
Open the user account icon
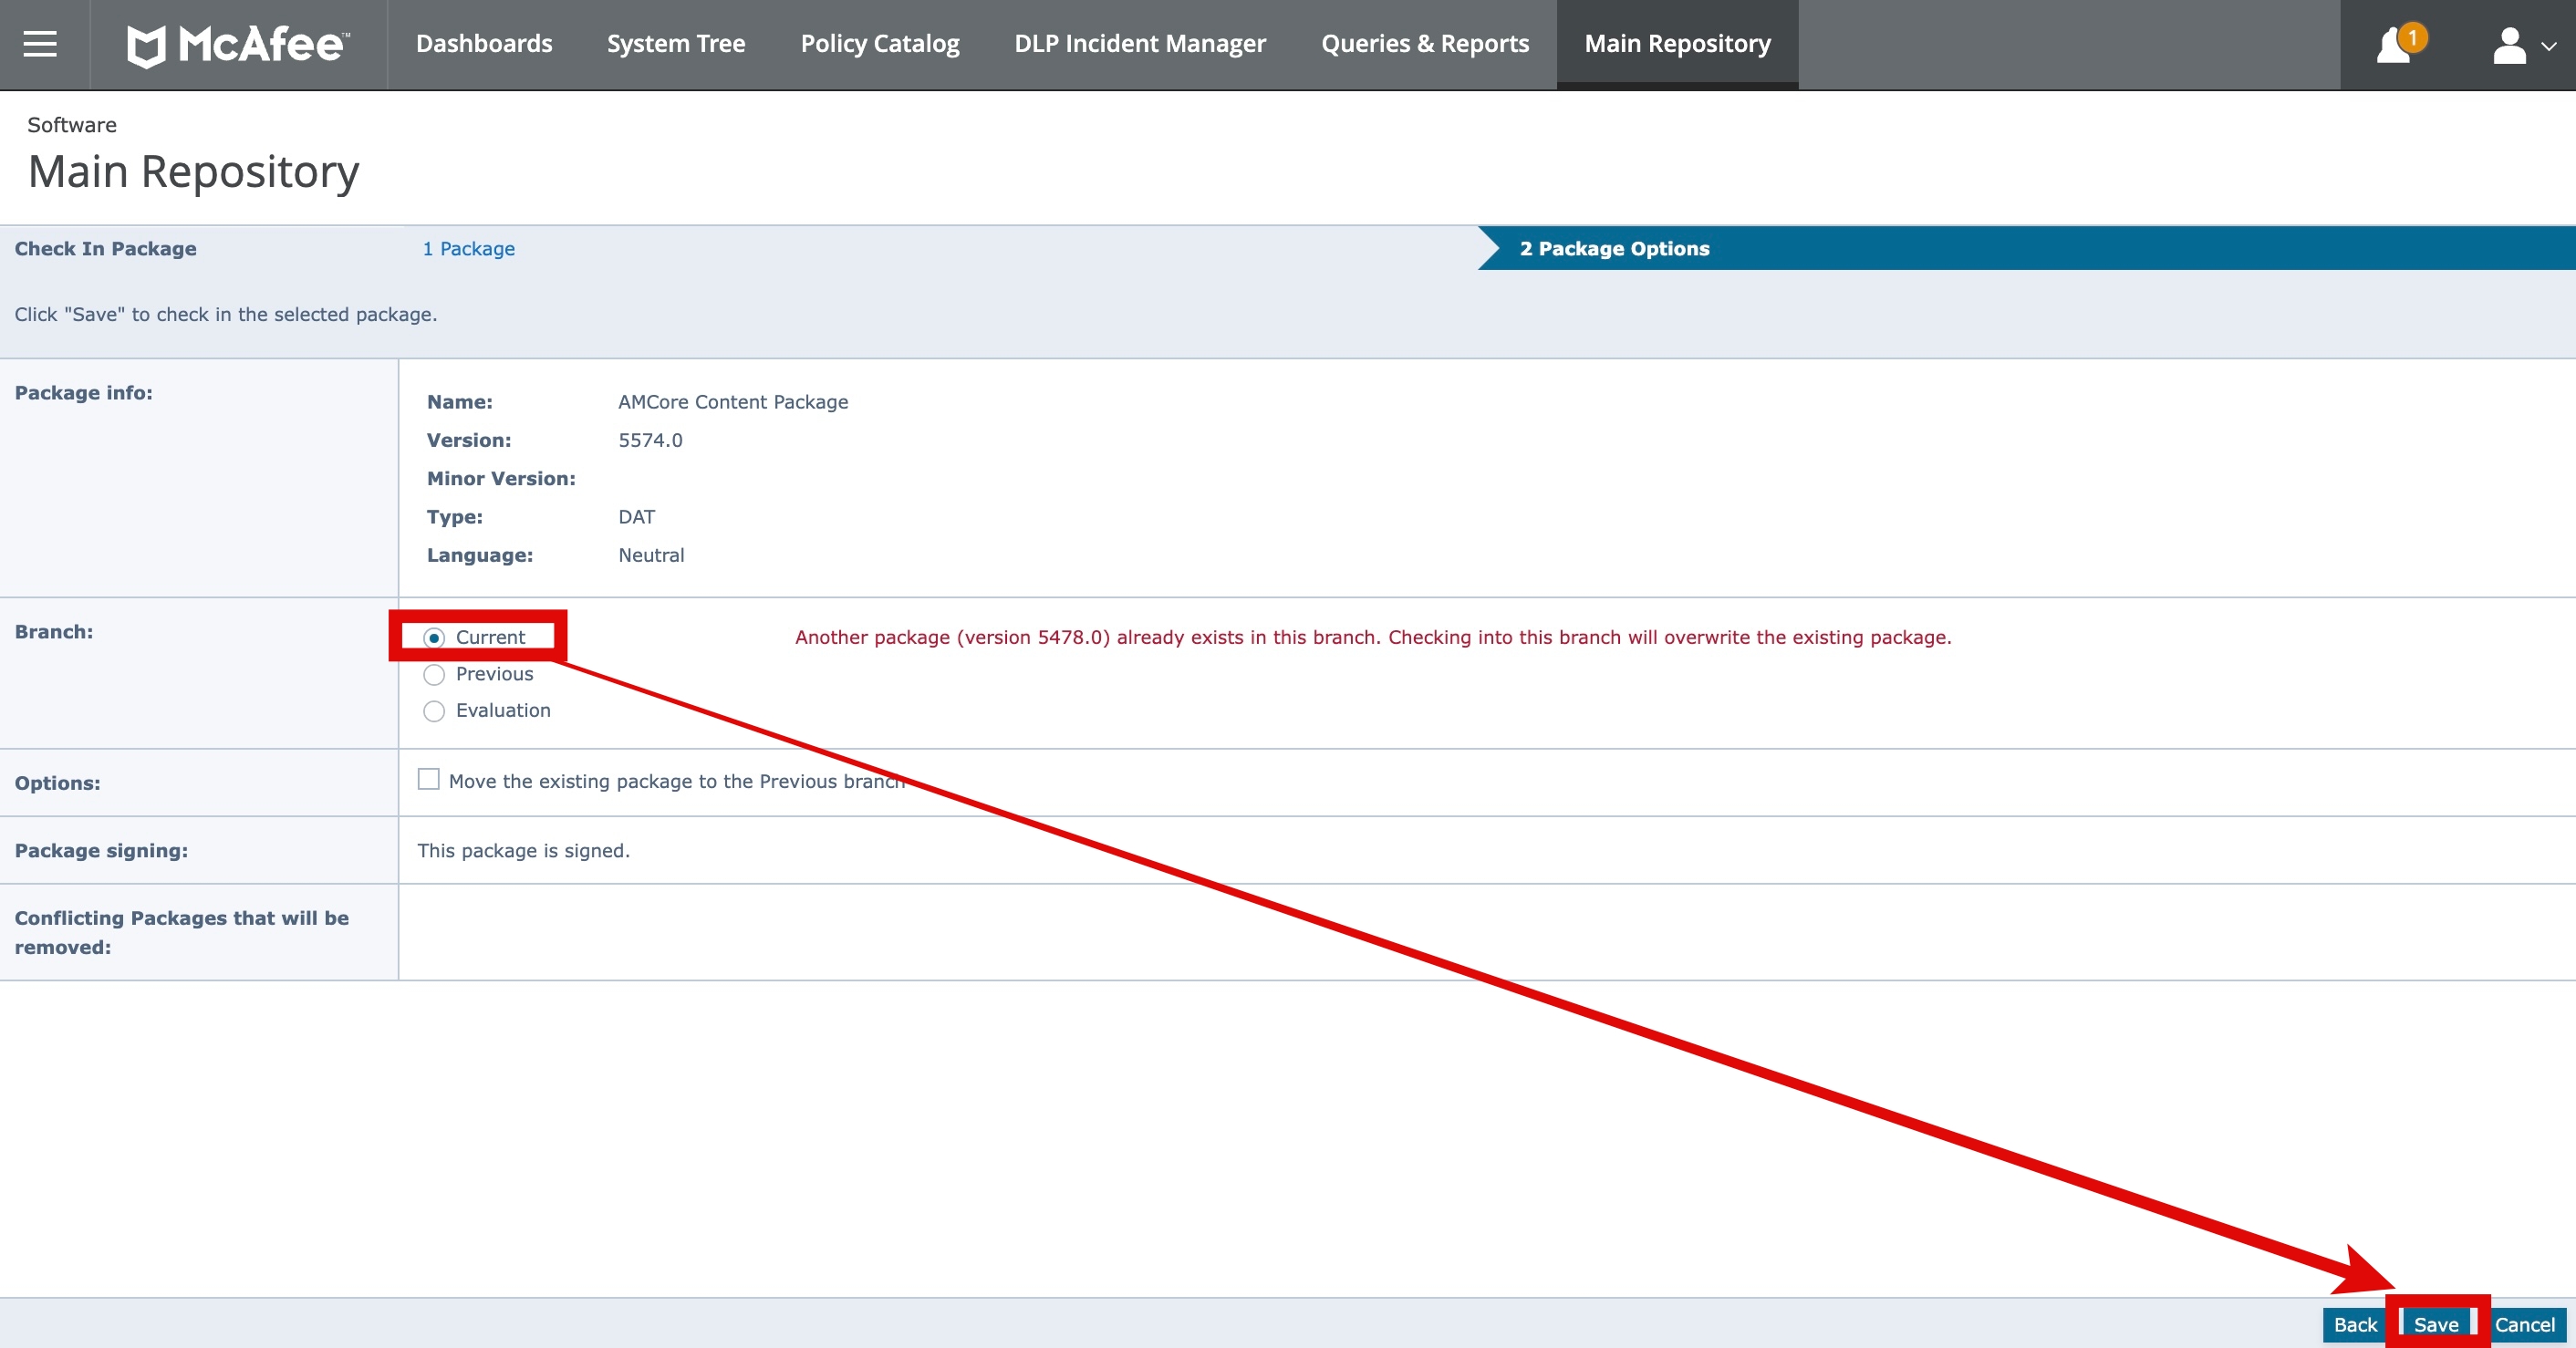(x=2510, y=44)
